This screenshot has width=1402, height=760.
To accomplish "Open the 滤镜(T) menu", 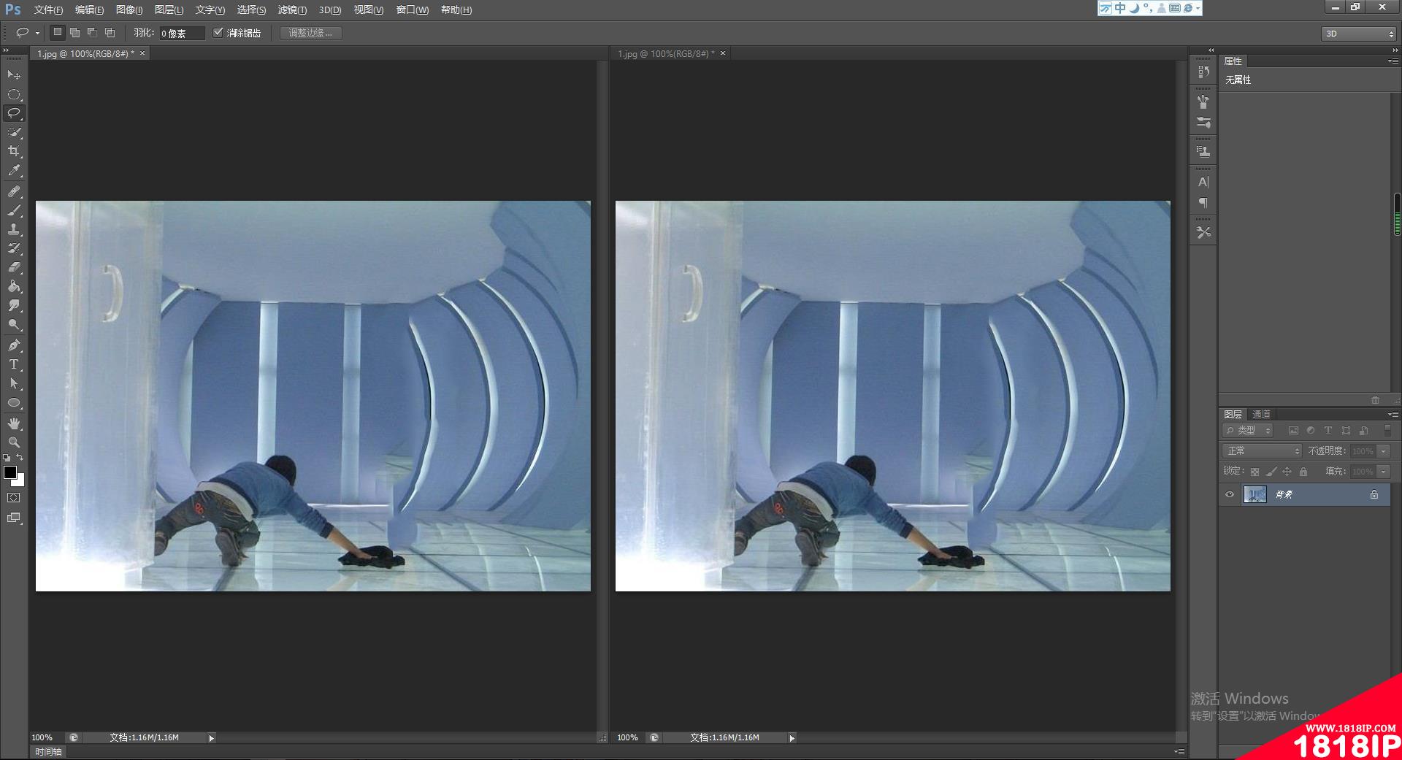I will (x=292, y=9).
